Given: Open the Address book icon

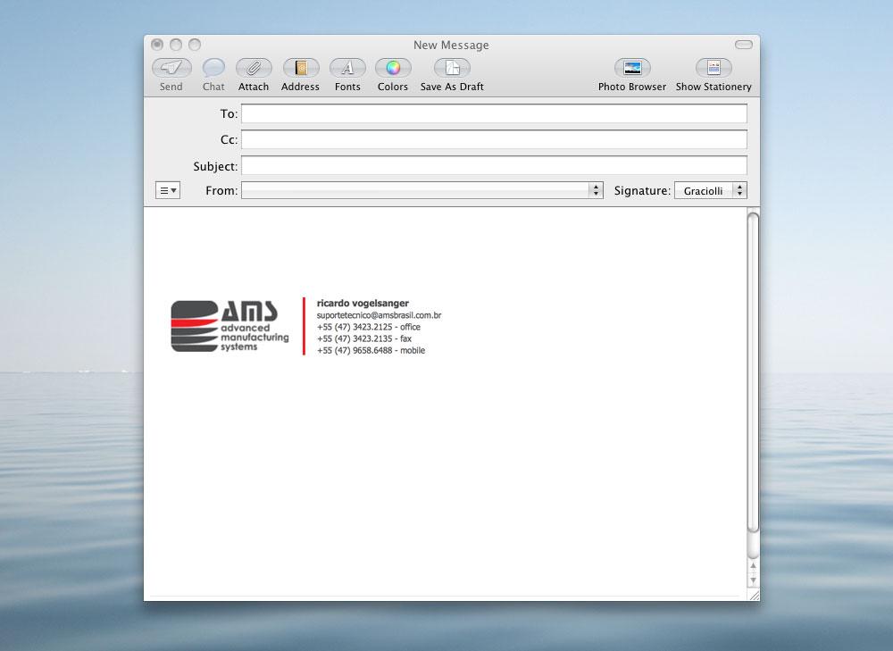Looking at the screenshot, I should tap(300, 68).
